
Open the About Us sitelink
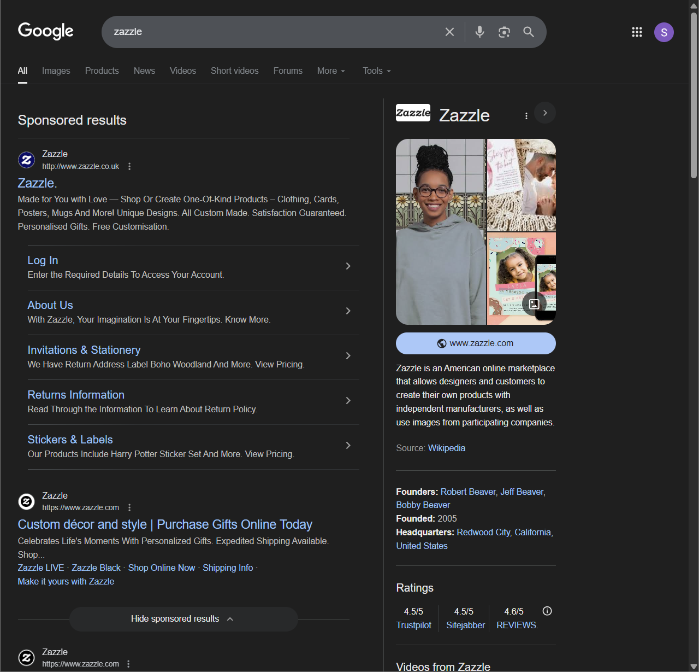tap(50, 305)
